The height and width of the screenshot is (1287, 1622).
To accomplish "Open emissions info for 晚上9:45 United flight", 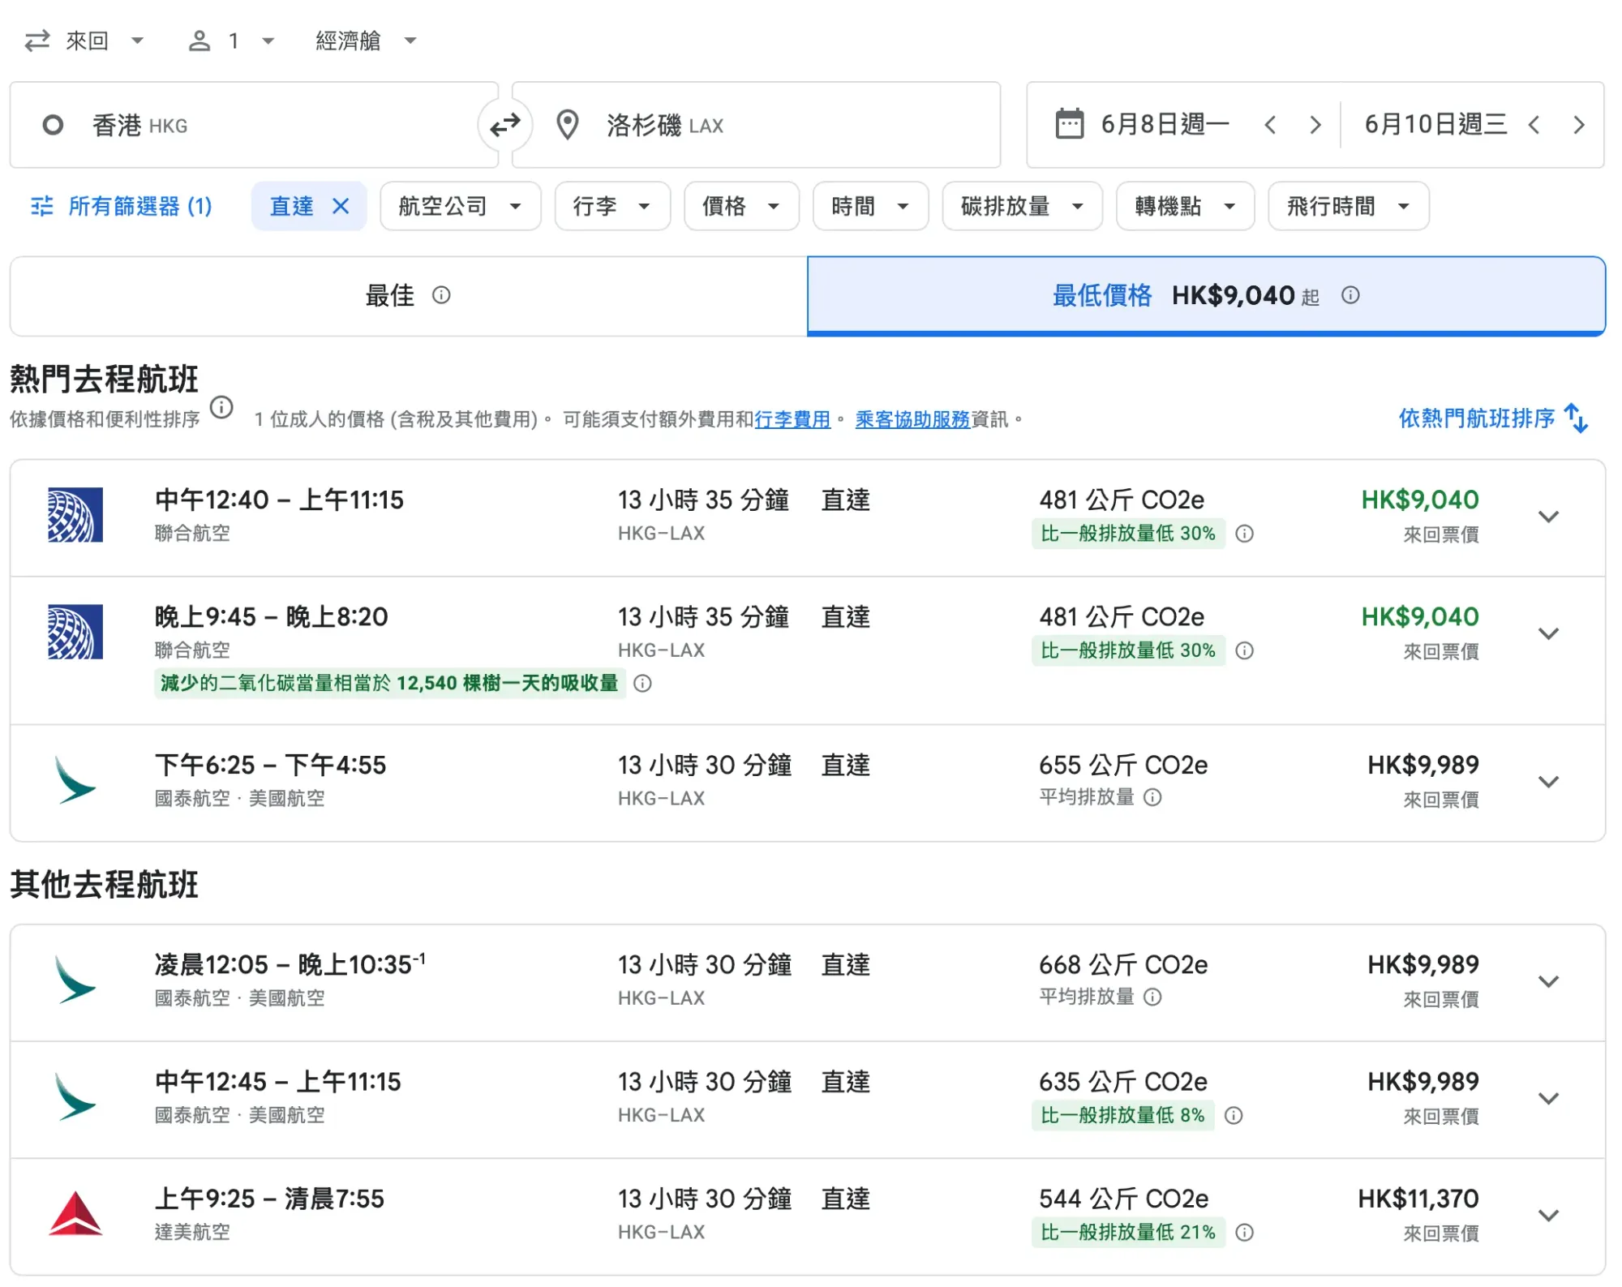I will (x=1244, y=650).
